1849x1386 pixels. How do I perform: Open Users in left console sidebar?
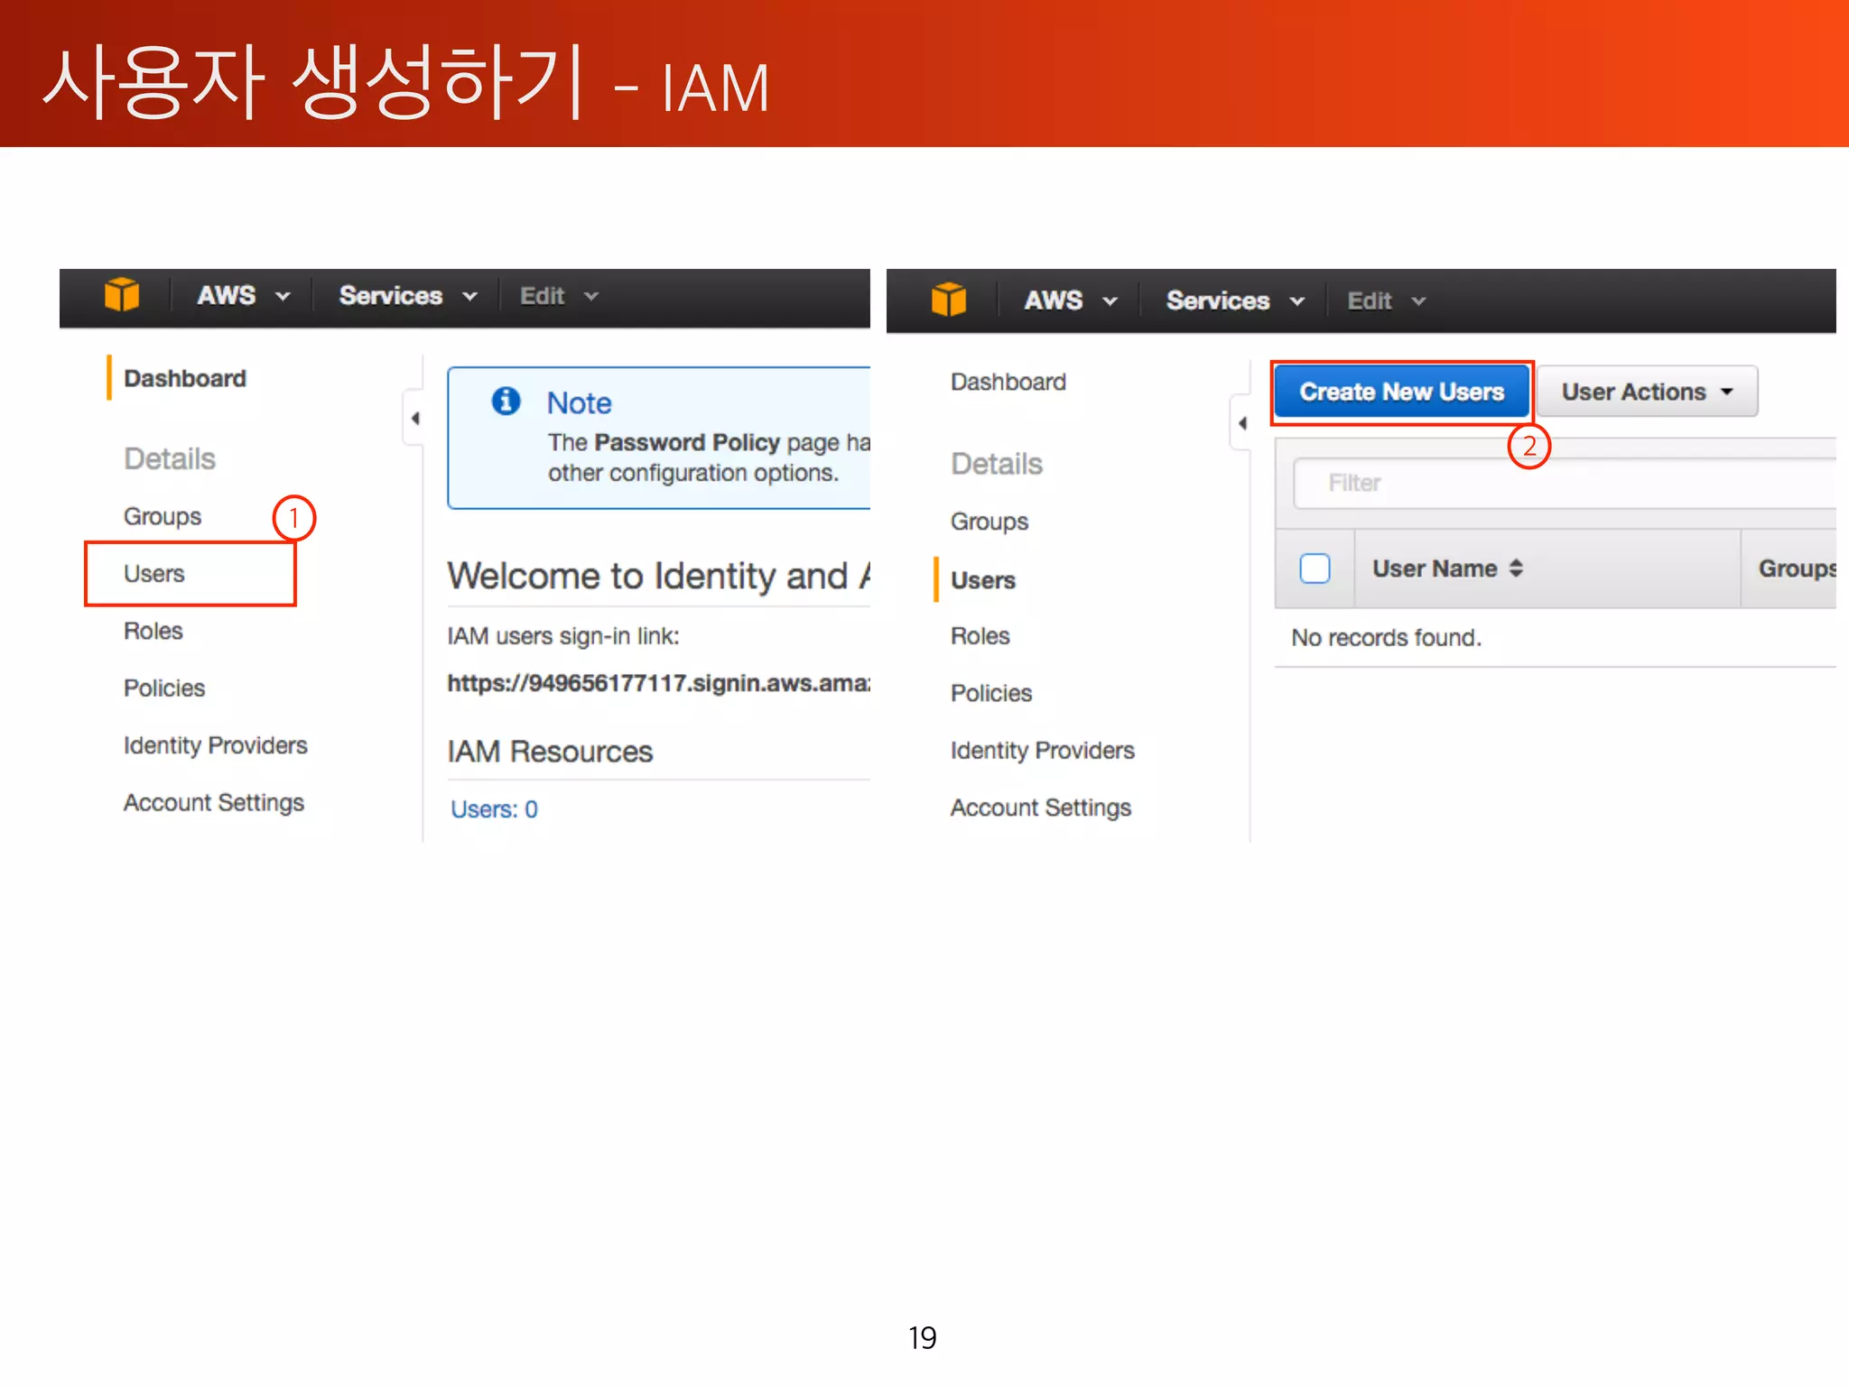coord(154,574)
